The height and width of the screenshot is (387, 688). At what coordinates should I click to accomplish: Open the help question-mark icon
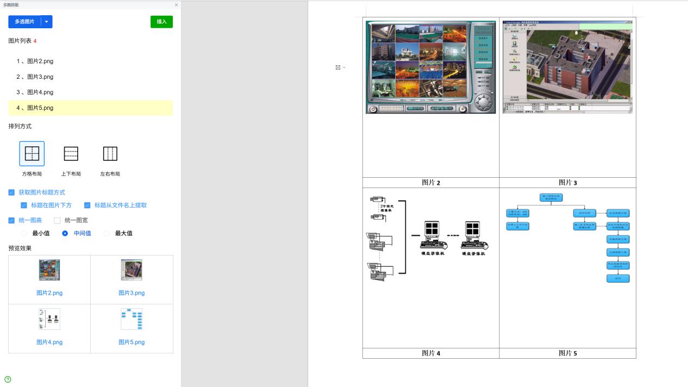pos(8,379)
